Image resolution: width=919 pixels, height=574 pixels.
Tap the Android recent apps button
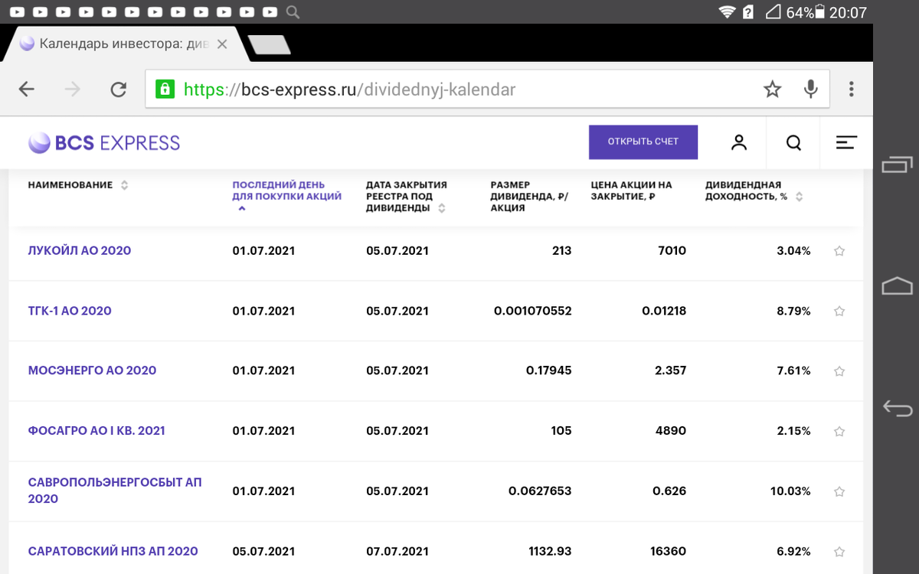click(x=897, y=163)
